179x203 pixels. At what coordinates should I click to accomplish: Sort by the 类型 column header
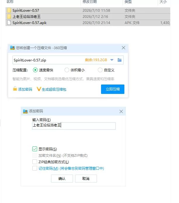(x=128, y=1)
